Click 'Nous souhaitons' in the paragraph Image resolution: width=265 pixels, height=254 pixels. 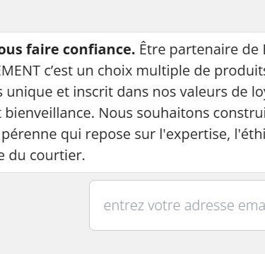(154, 113)
